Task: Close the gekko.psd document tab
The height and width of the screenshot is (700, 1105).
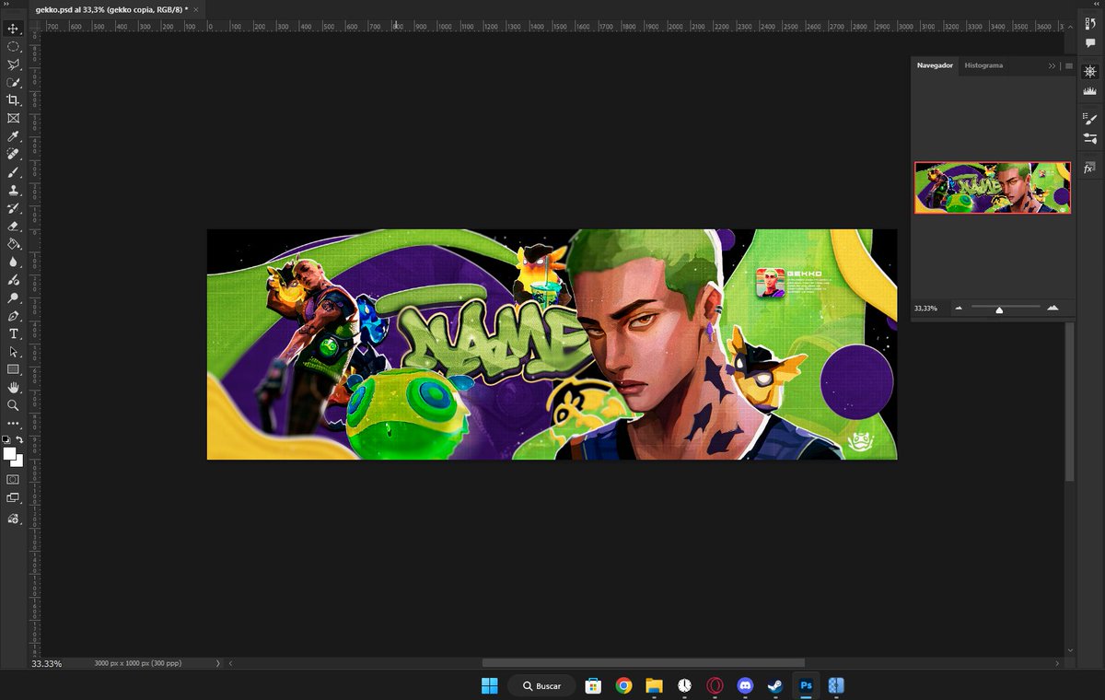Action: [195, 9]
